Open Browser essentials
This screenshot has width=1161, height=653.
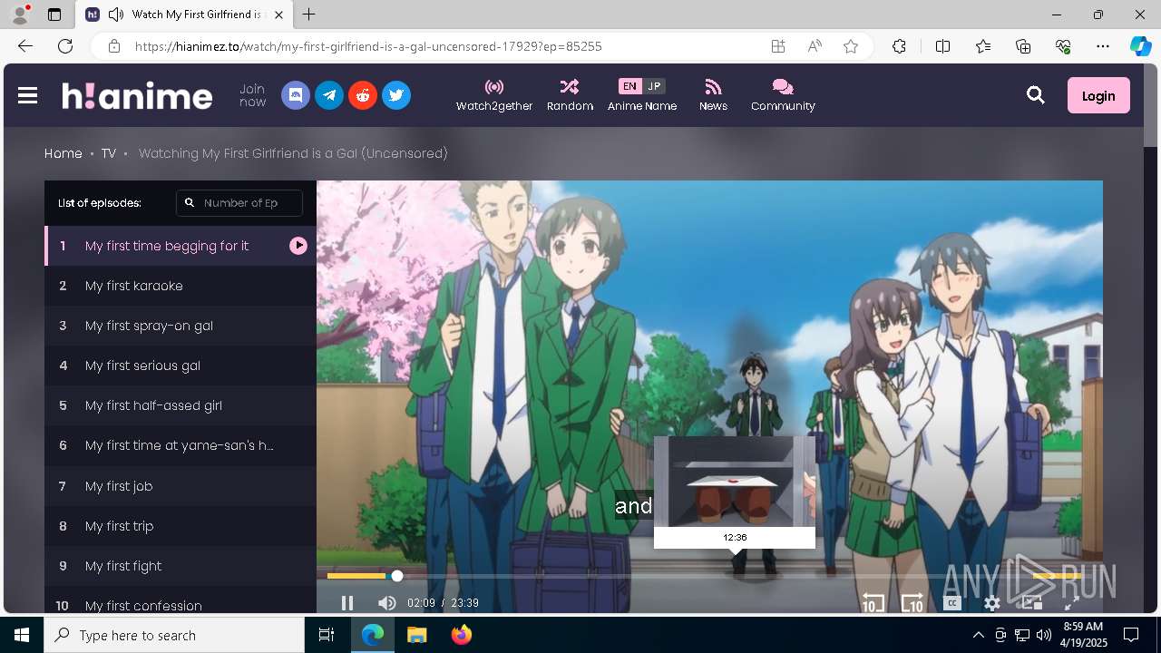point(1063,46)
